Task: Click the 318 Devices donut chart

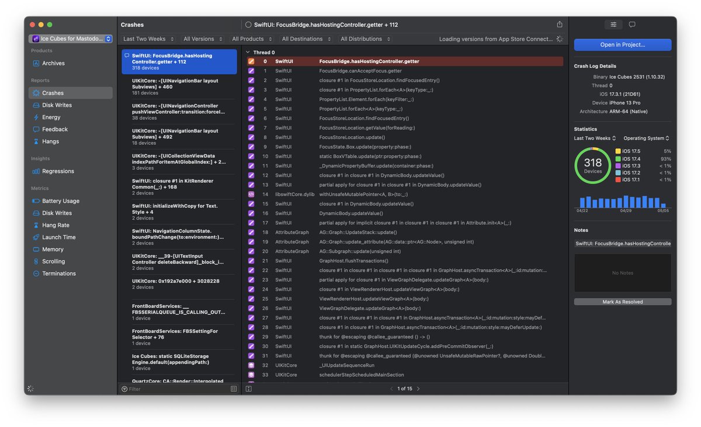Action: (593, 165)
